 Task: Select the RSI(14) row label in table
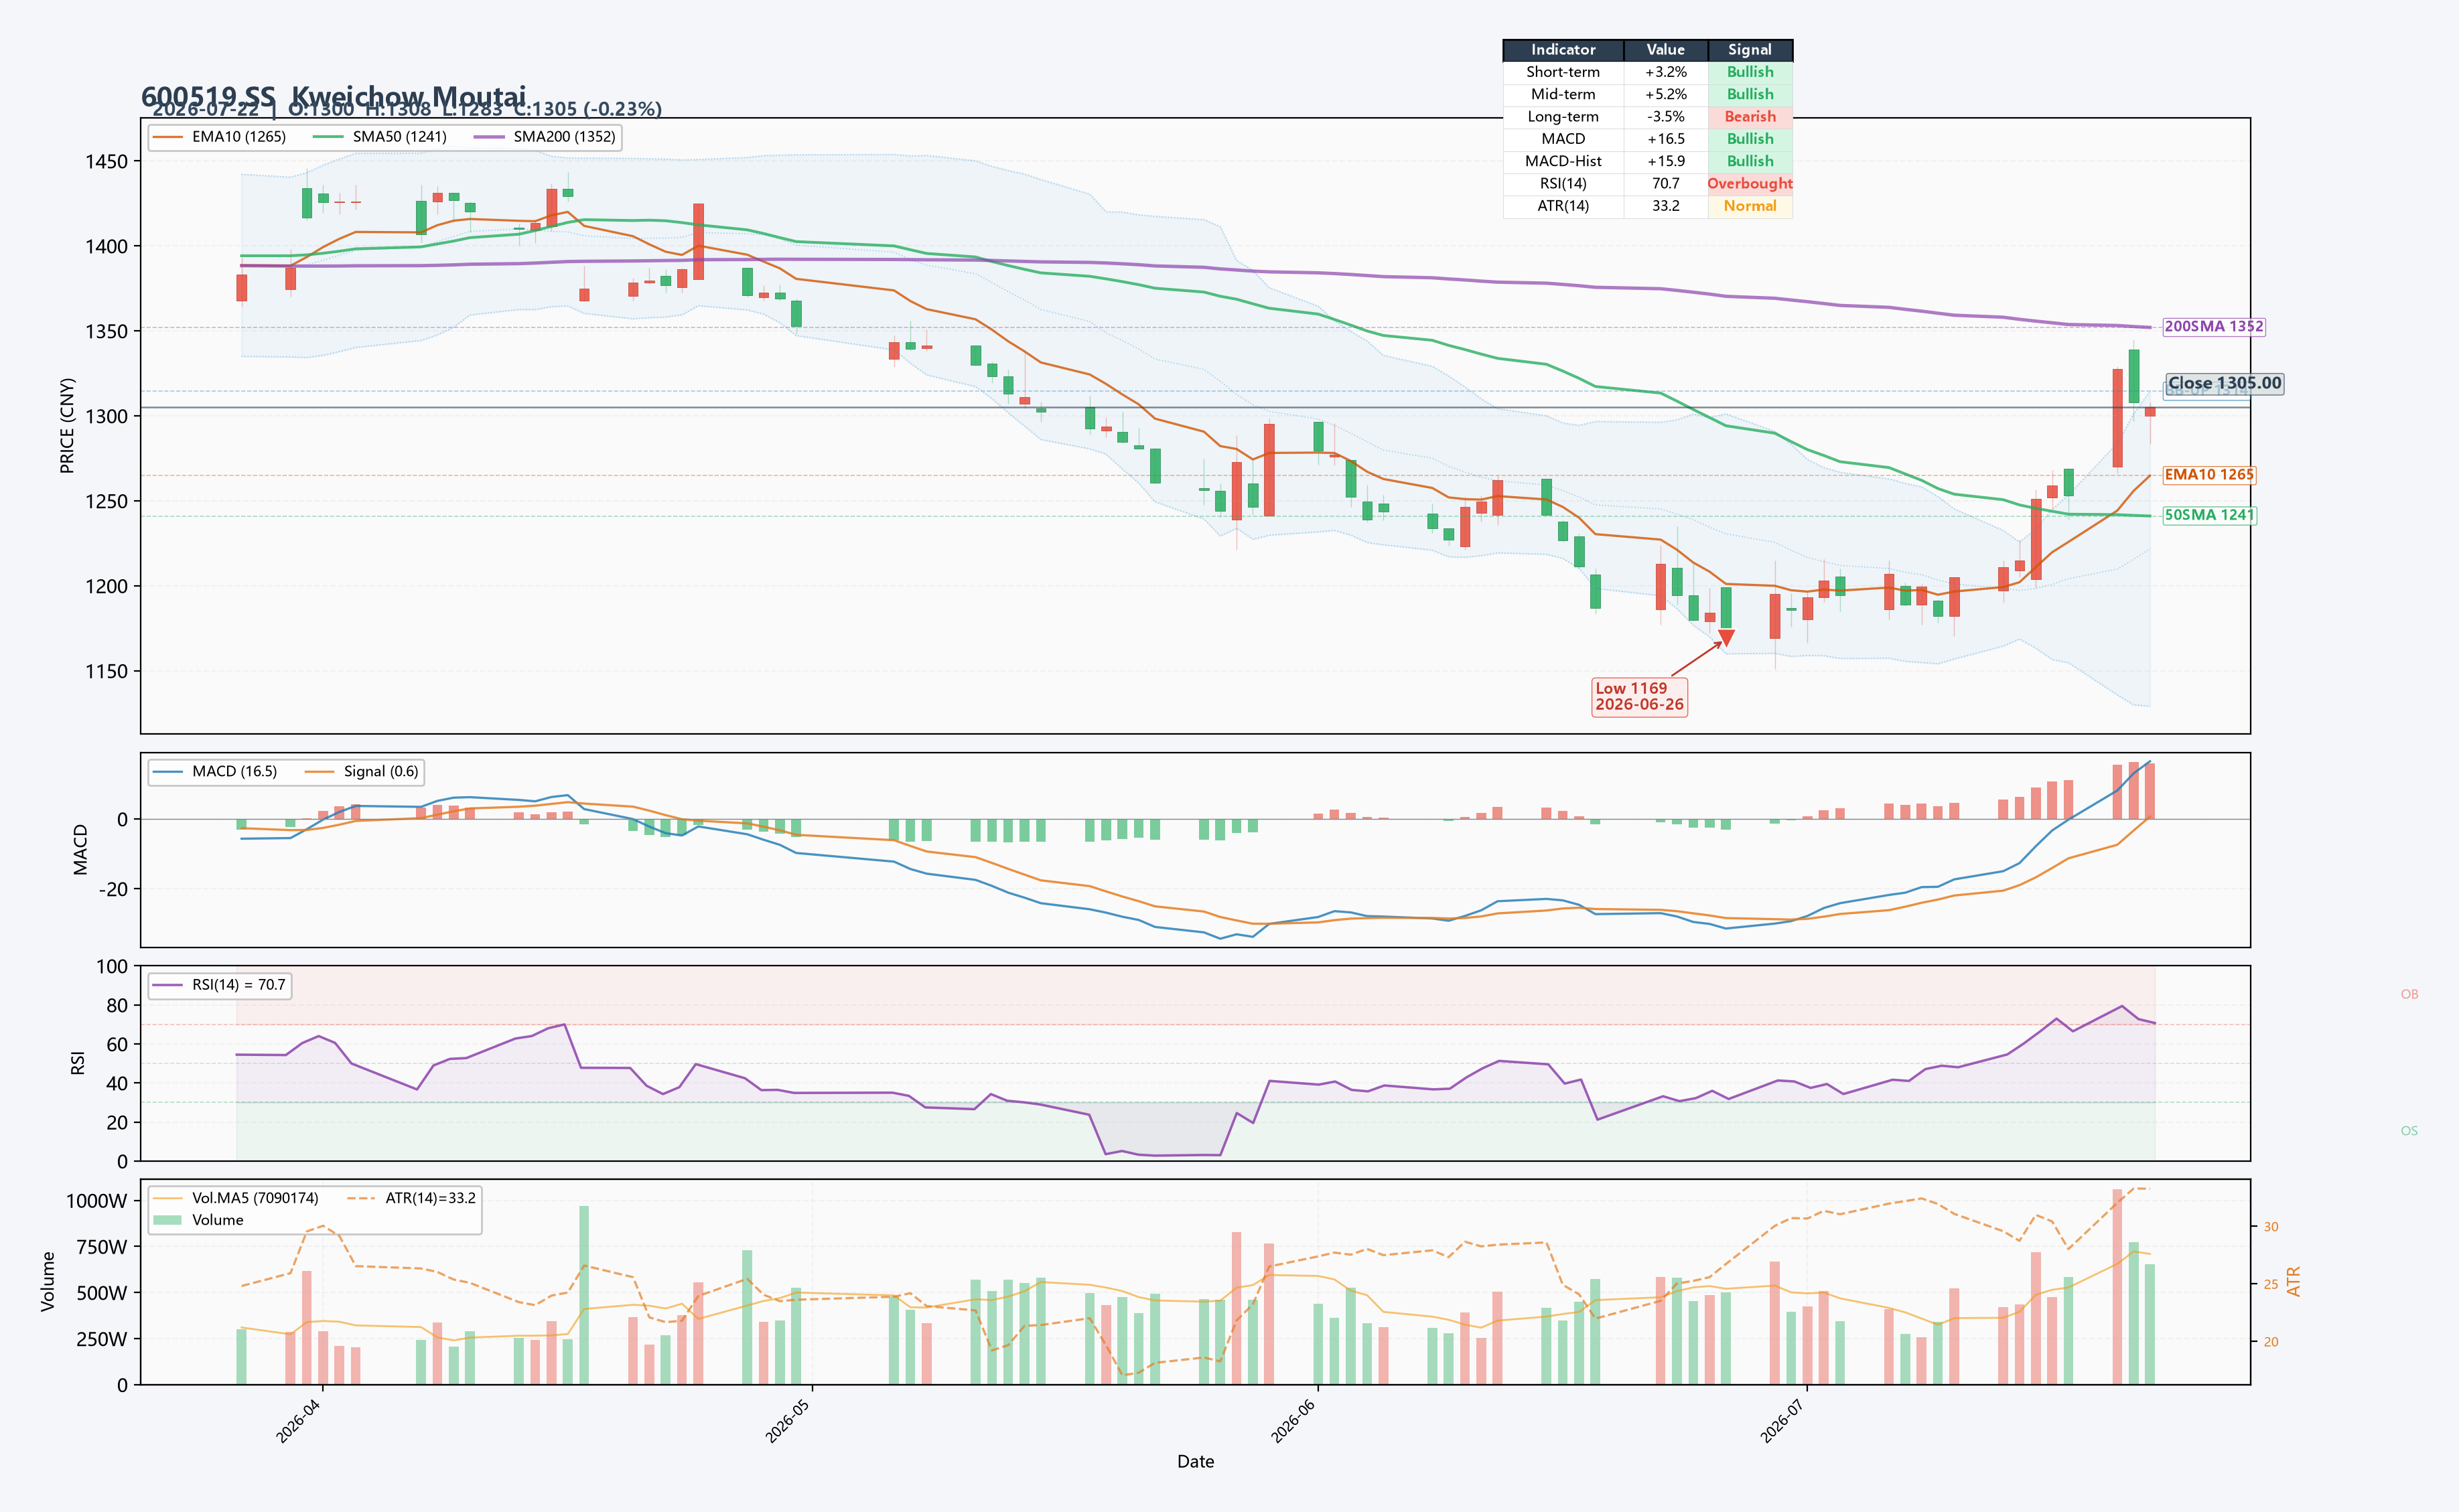1563,184
